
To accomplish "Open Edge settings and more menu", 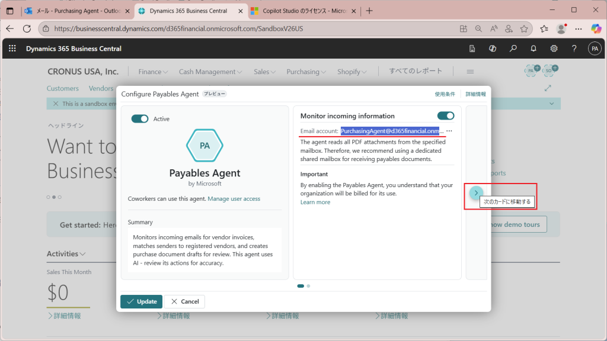I will 579,28.
